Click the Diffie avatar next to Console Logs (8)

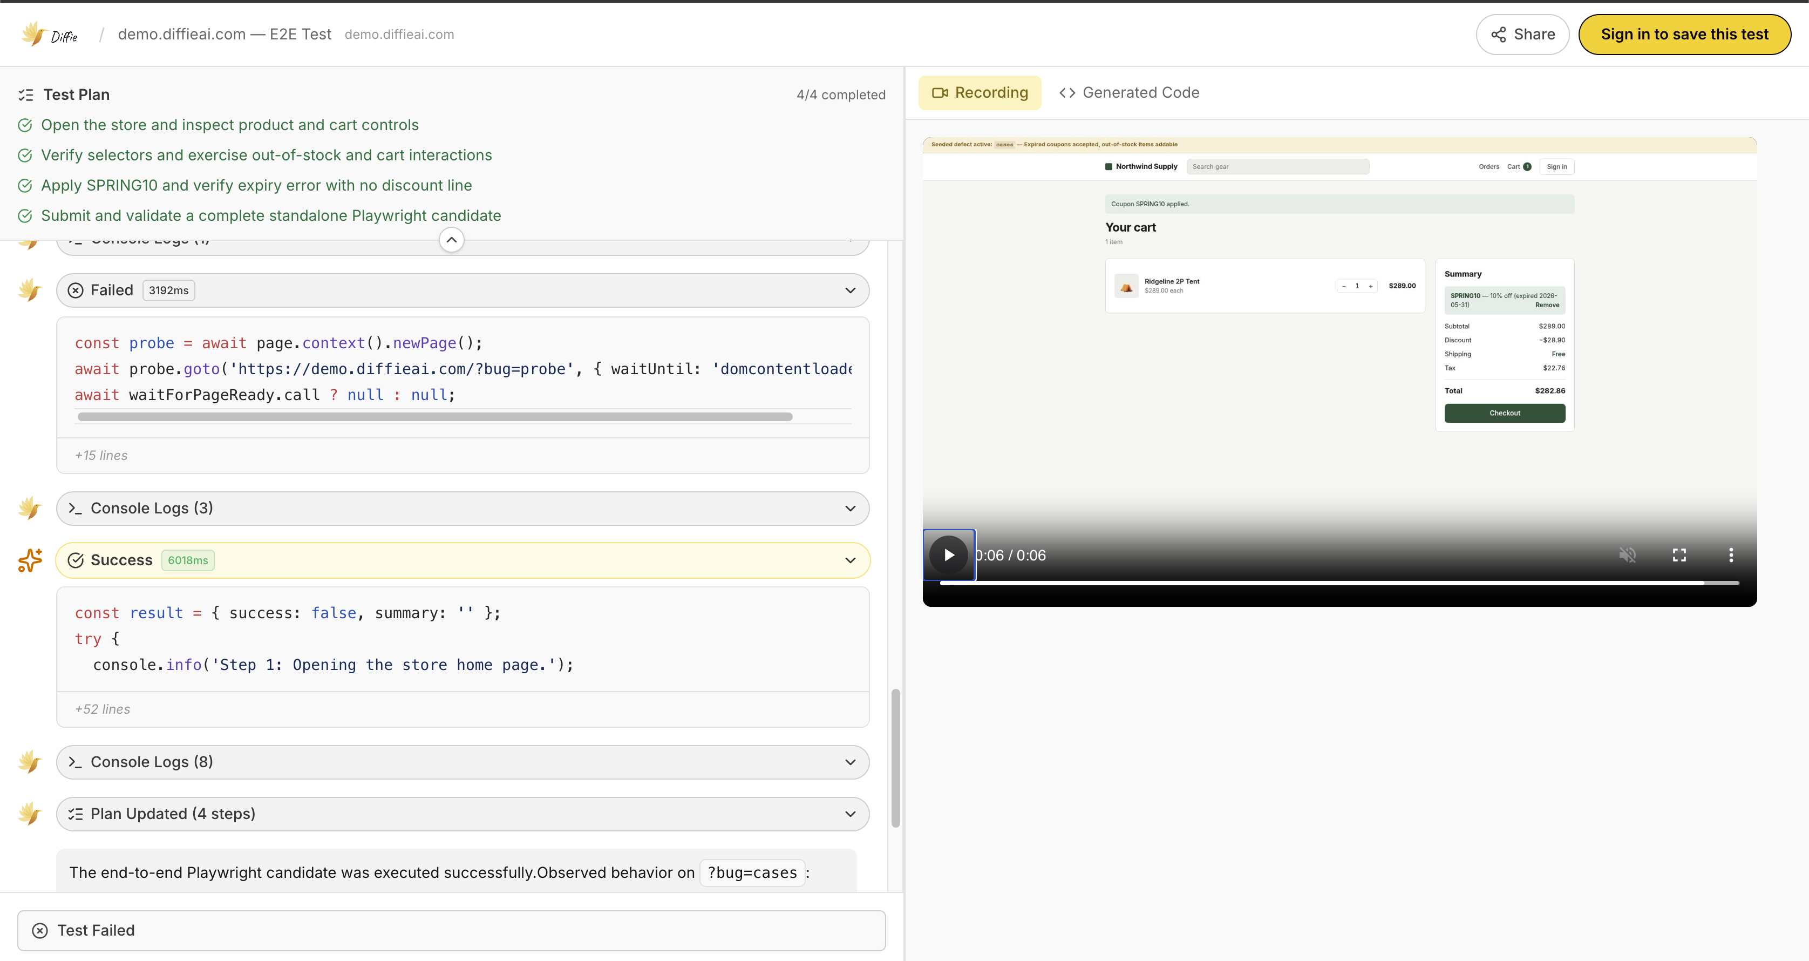[30, 761]
